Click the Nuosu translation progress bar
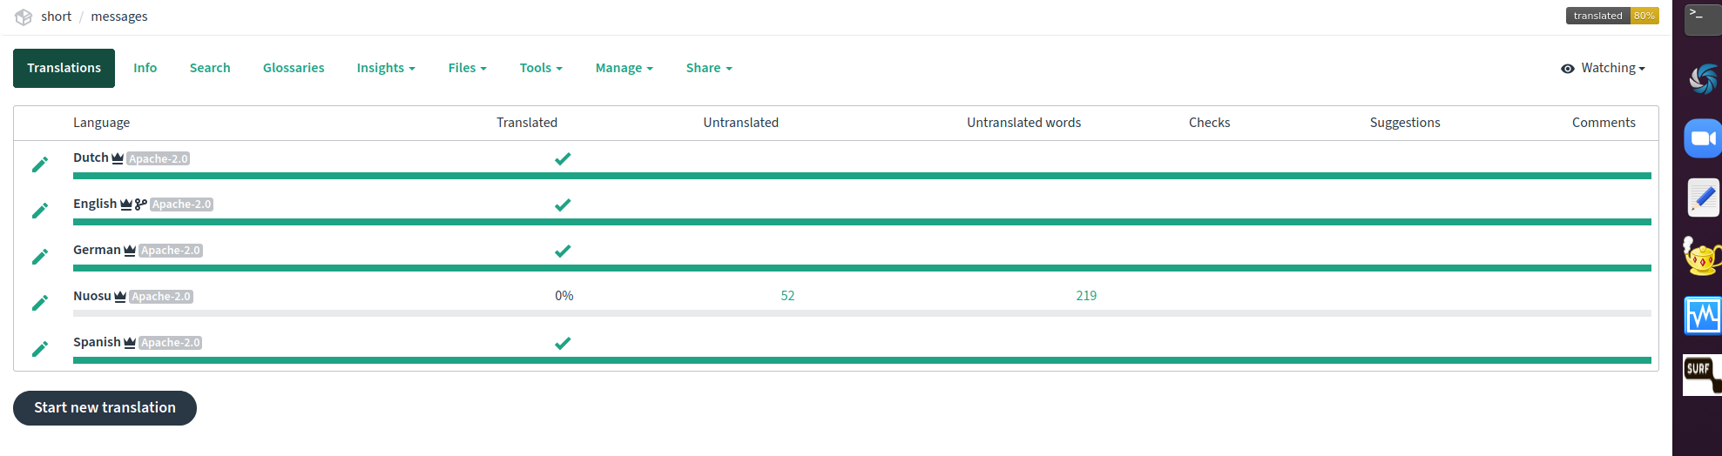 [x=862, y=313]
